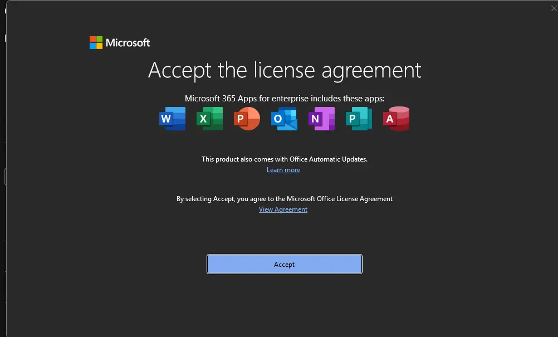The image size is (558, 337).
Task: Click the Publisher app icon
Action: pos(359,119)
